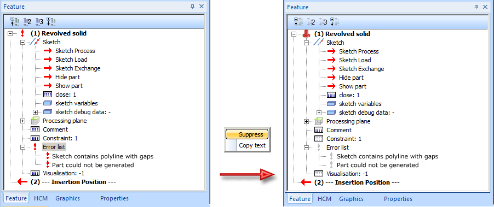494x207 pixels.
Task: Select suppressed 'Sketch contains polyline with gaps', right panel
Action: tap(388, 156)
